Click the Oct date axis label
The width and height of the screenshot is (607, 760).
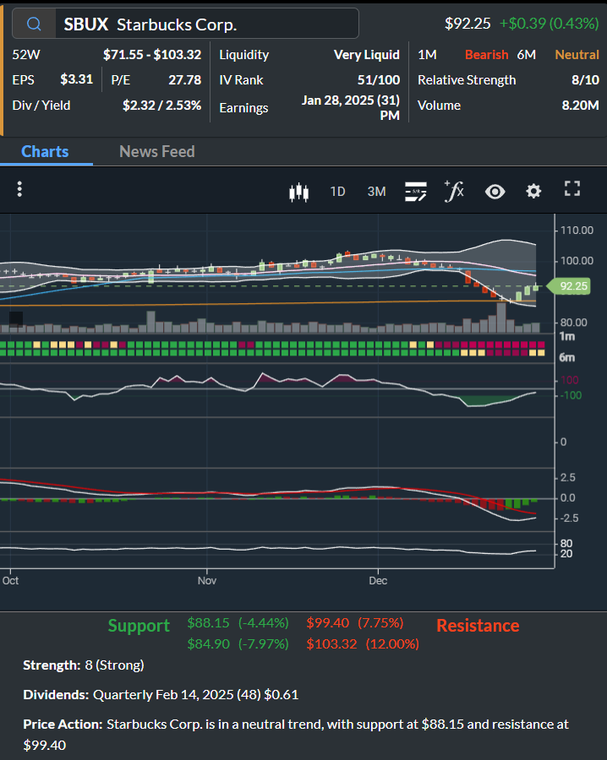[10, 581]
